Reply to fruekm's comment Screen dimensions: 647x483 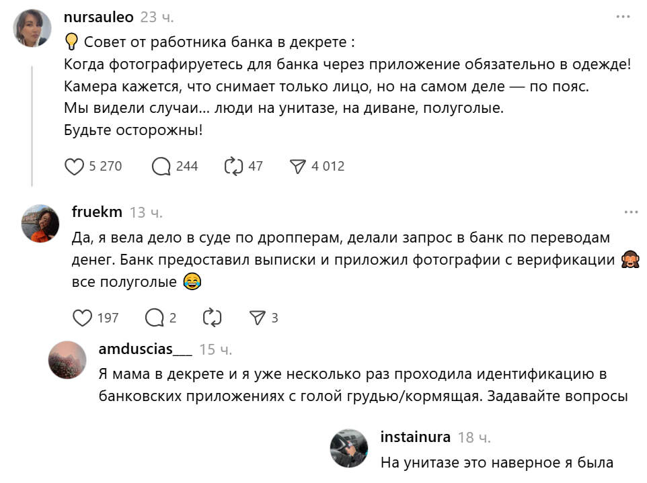[x=155, y=318]
